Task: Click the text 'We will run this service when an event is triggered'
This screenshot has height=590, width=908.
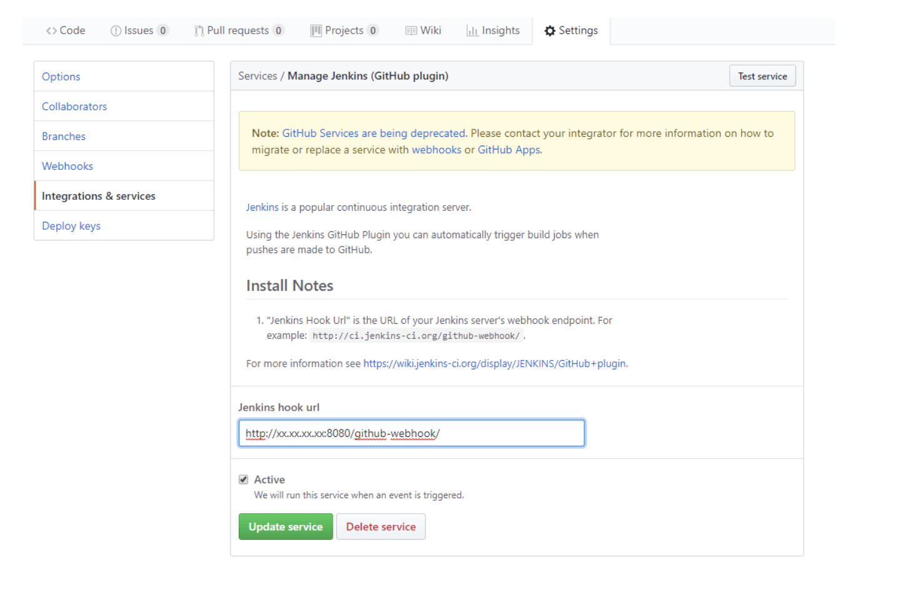Action: coord(359,495)
